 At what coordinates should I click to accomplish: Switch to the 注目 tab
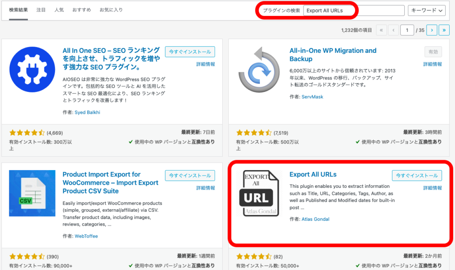tap(41, 9)
